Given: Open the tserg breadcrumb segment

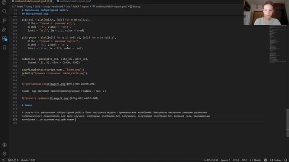Looking at the screenshot, I should [x=29, y=6].
